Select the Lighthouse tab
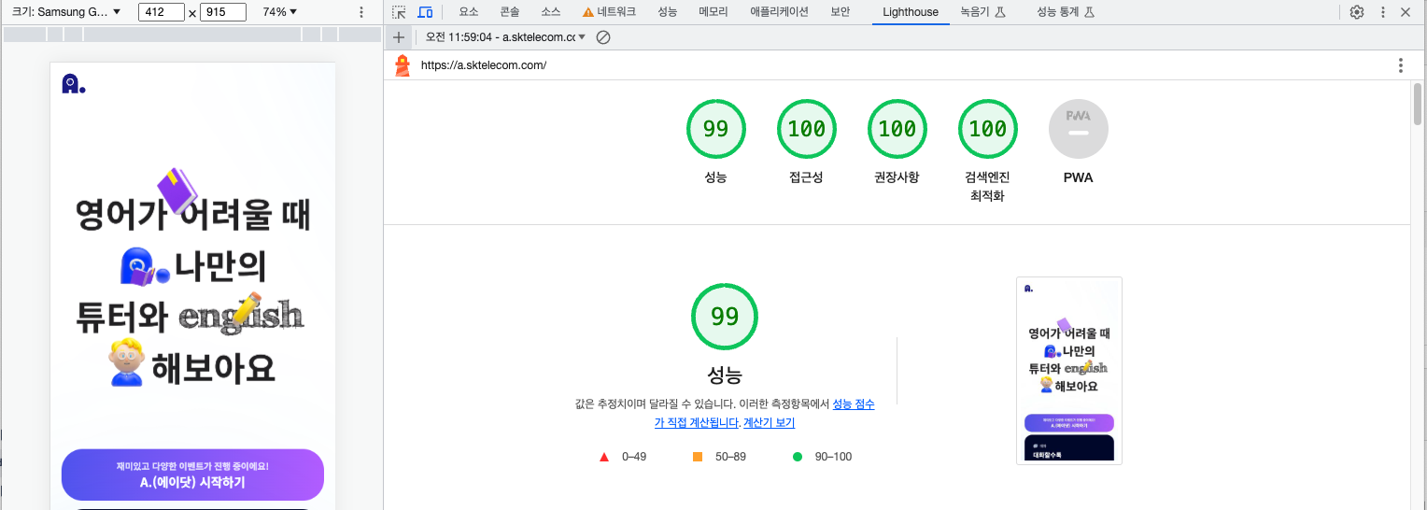This screenshot has height=510, width=1427. (x=911, y=12)
